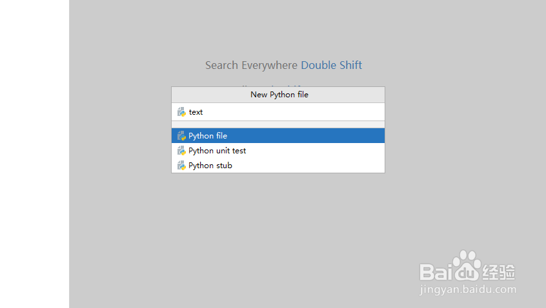This screenshot has height=308, width=546.
Task: Click the Python icon beside the filename field
Action: click(x=181, y=112)
